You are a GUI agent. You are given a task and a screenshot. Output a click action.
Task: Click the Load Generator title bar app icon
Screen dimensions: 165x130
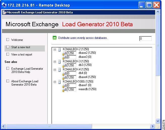pyautogui.click(x=5, y=12)
